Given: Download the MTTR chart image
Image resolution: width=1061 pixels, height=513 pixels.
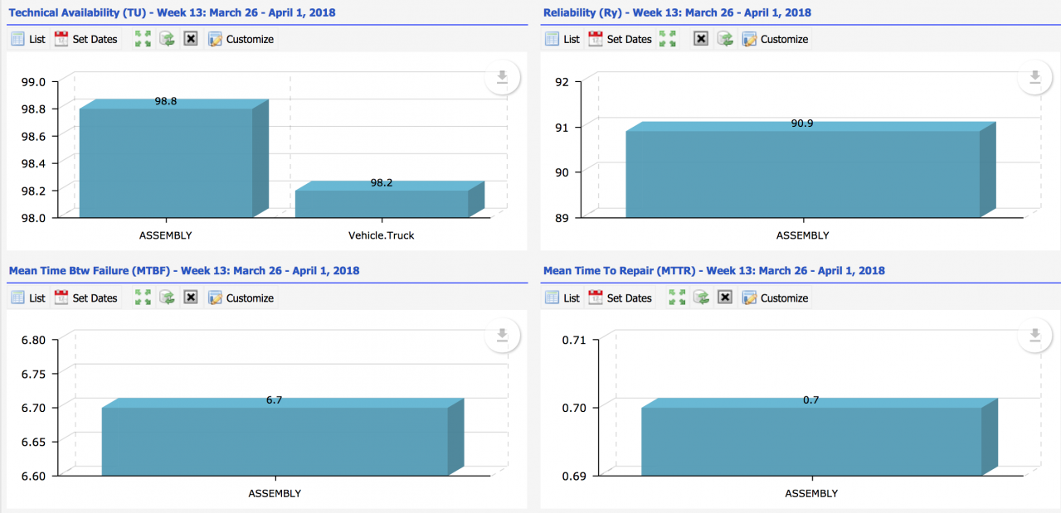Looking at the screenshot, I should (1034, 336).
